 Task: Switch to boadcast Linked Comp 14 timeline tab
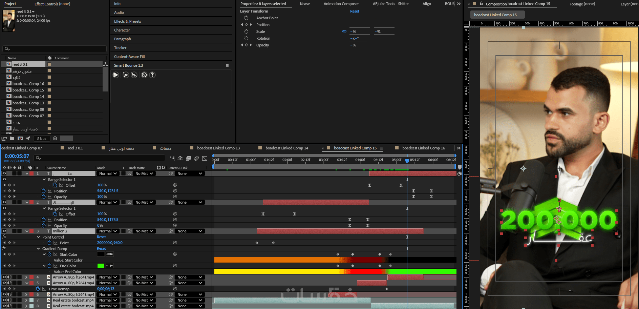[x=287, y=148]
